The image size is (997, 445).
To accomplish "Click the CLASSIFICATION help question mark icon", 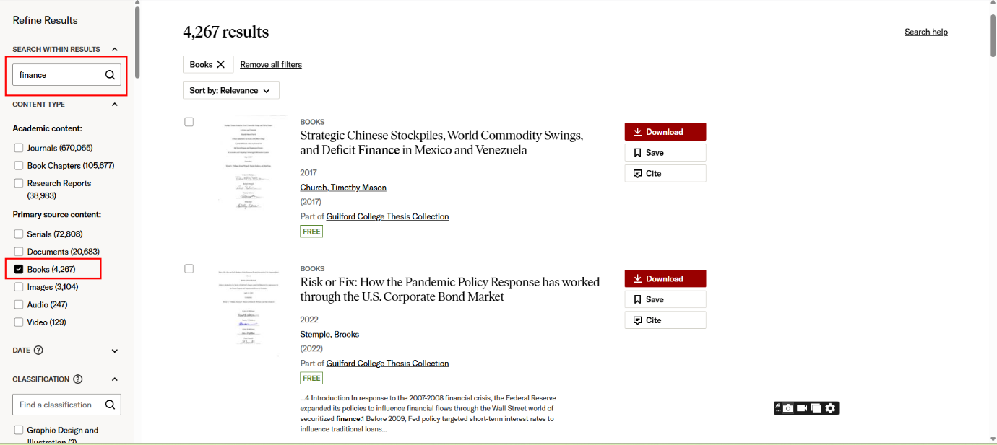I will [x=78, y=379].
